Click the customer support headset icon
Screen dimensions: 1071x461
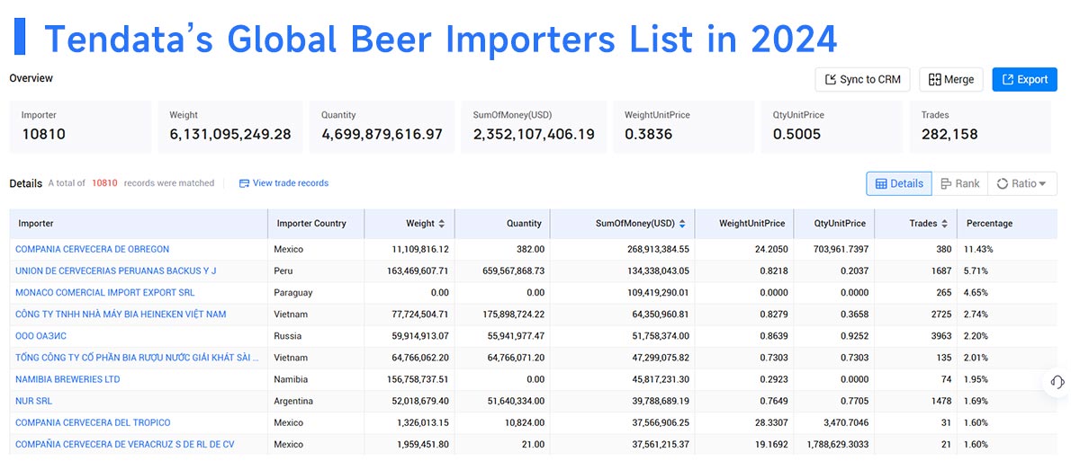[x=1057, y=382]
